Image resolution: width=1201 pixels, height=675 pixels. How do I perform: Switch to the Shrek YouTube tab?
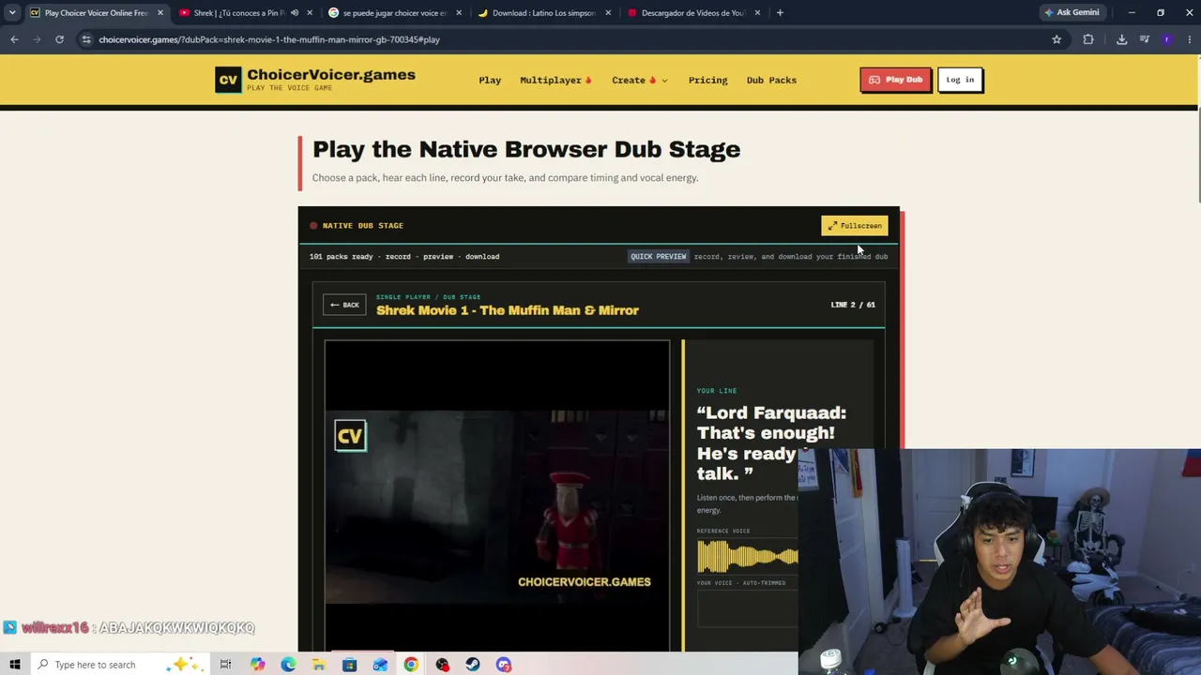pyautogui.click(x=236, y=13)
